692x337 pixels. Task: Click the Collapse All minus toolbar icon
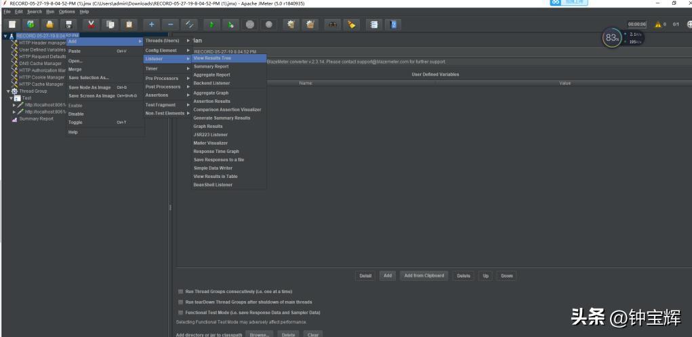[170, 24]
